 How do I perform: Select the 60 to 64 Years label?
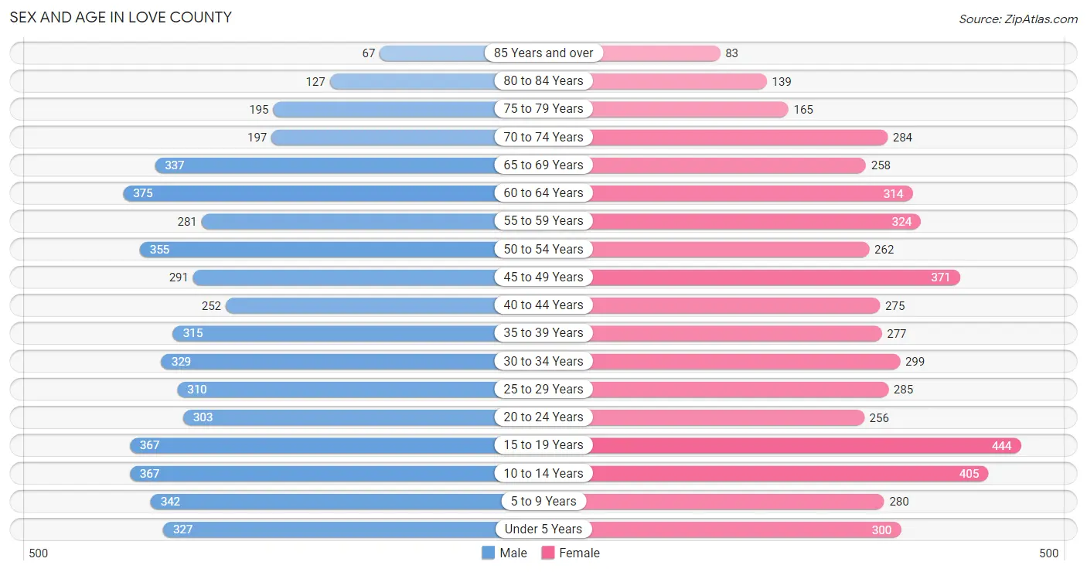(543, 193)
